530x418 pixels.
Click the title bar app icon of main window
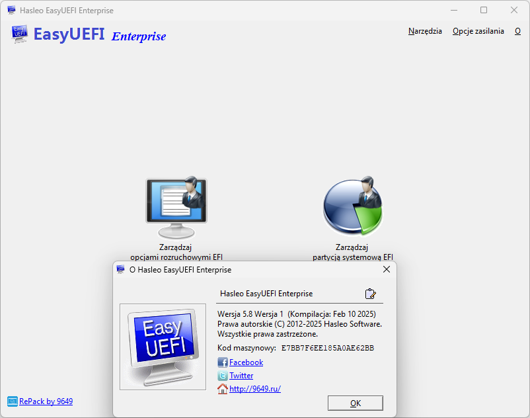11,10
